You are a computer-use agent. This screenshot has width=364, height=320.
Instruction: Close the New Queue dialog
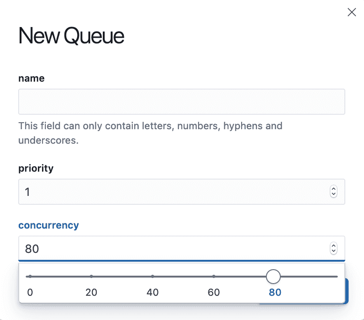point(352,12)
